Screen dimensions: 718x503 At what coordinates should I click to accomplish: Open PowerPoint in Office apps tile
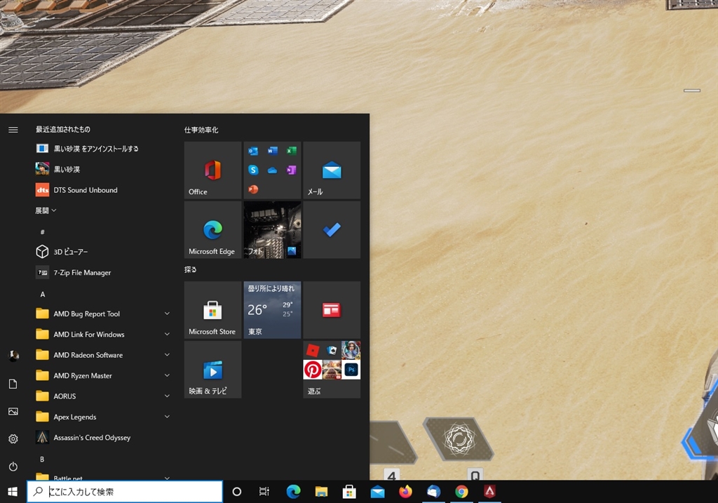click(x=253, y=189)
